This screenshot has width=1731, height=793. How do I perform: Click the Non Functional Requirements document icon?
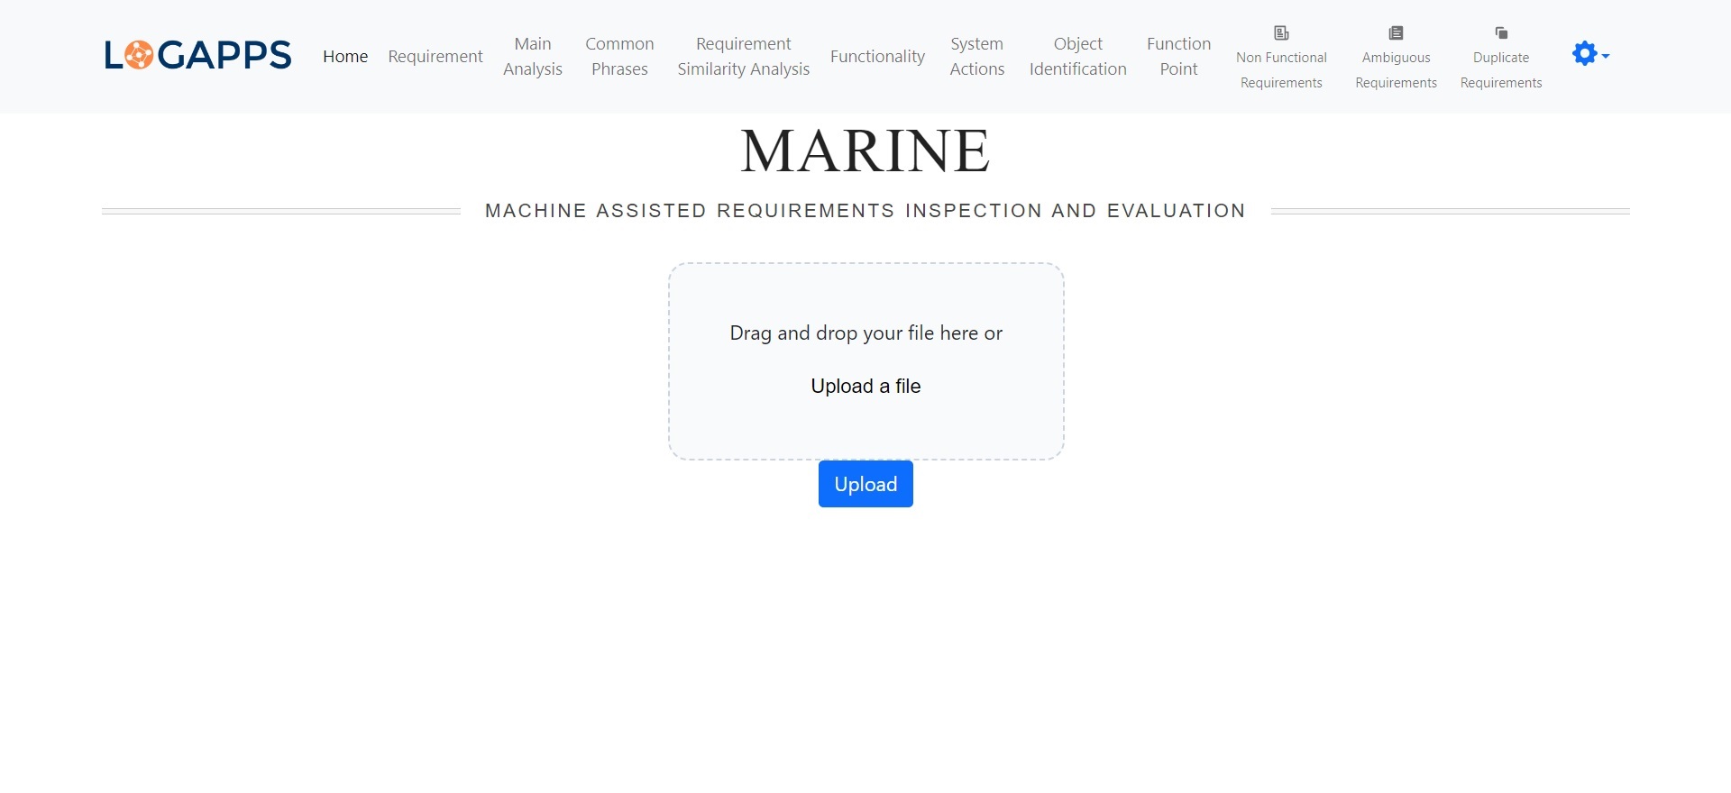pyautogui.click(x=1281, y=33)
